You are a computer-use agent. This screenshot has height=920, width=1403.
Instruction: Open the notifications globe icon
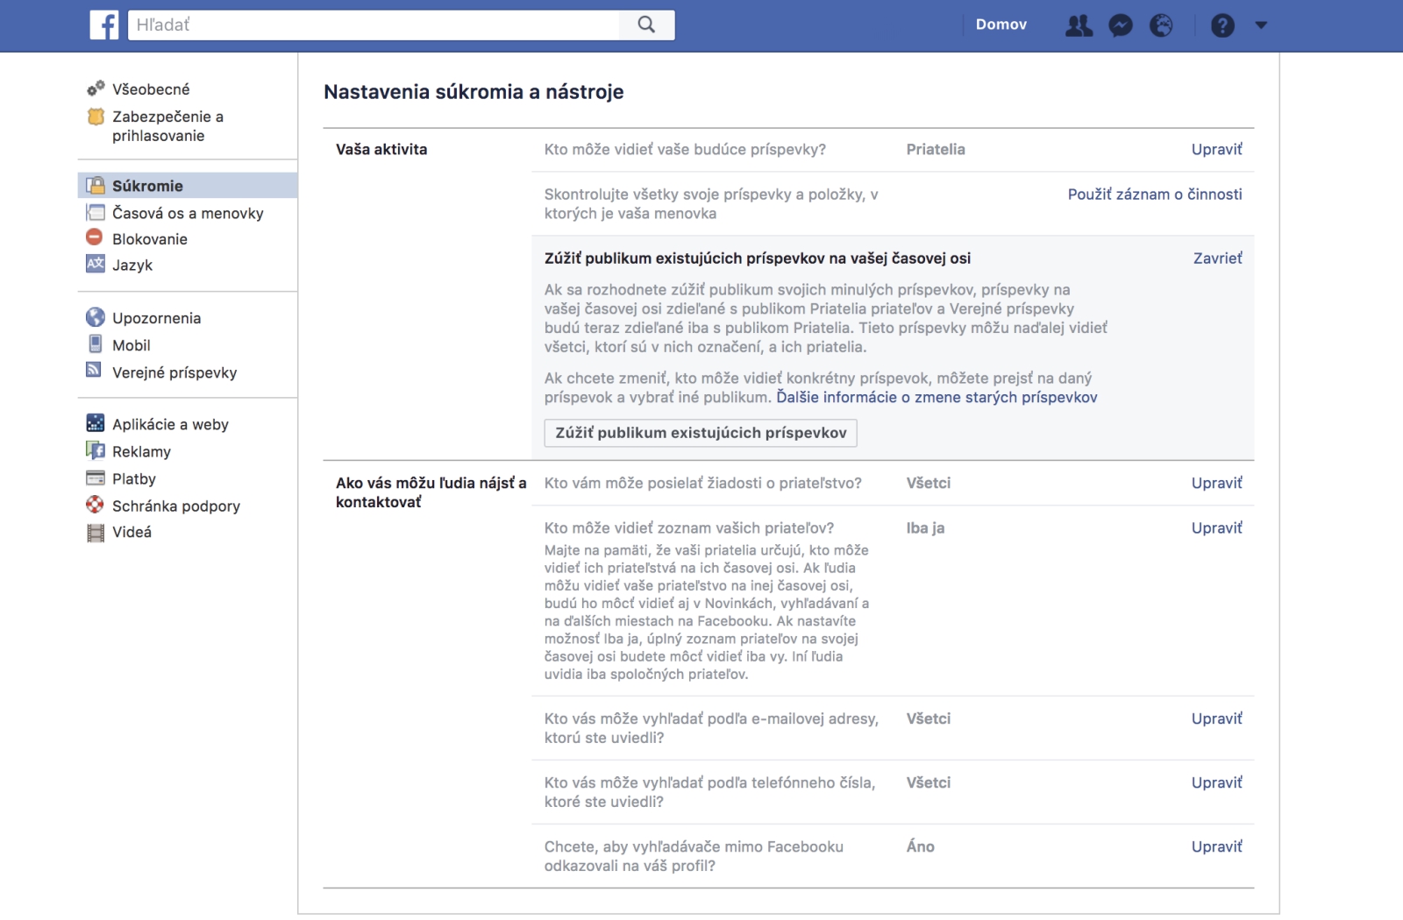1161,25
